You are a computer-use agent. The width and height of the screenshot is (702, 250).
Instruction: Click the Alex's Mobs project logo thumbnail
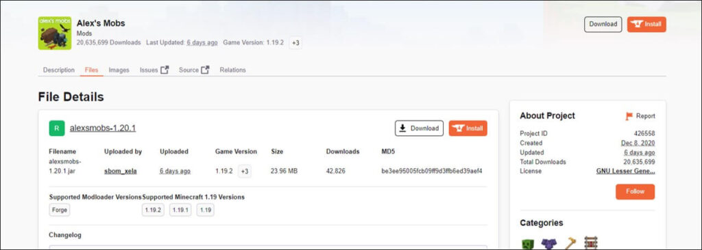55,33
